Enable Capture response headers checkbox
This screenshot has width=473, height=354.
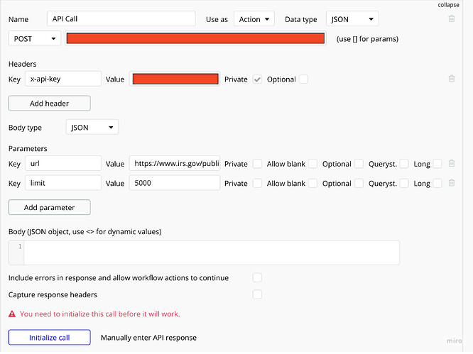[x=258, y=294]
